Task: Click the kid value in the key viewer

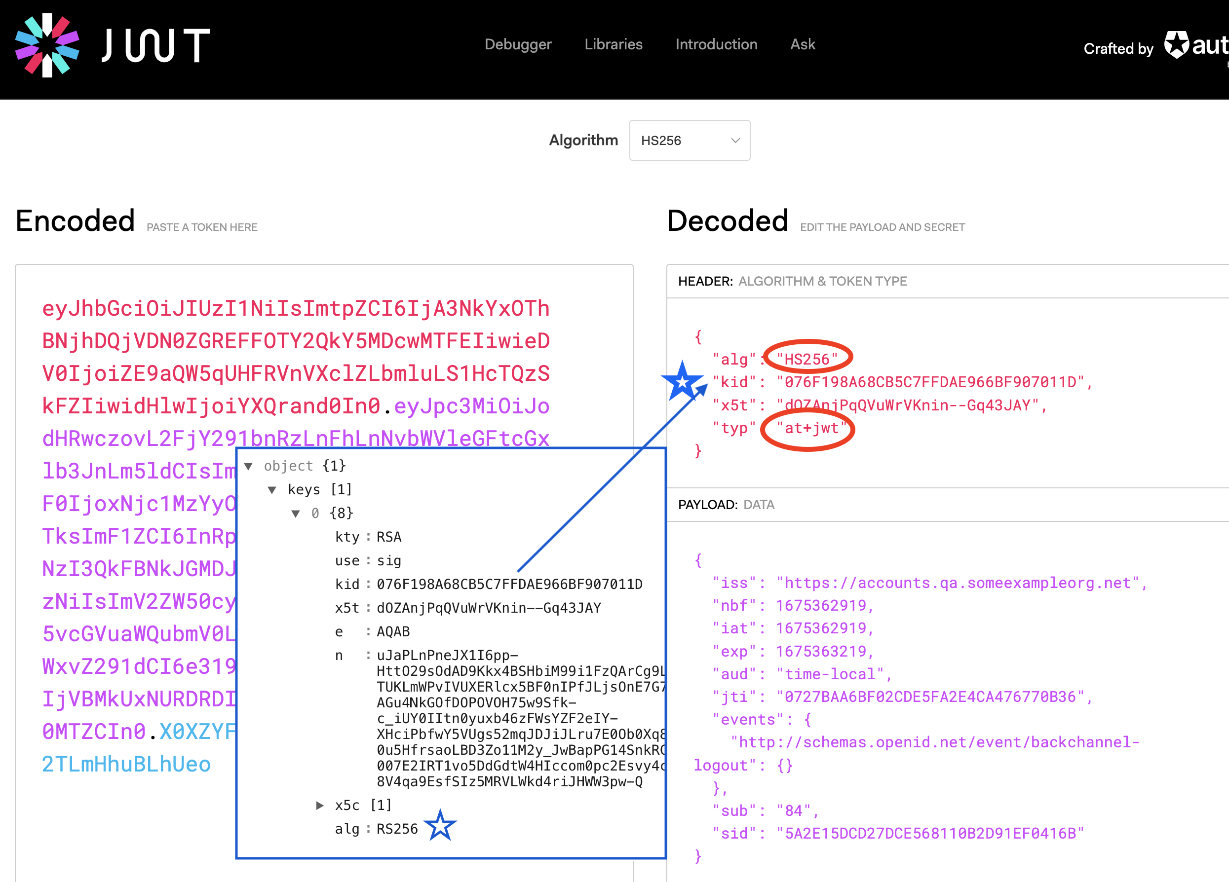Action: pos(509,584)
